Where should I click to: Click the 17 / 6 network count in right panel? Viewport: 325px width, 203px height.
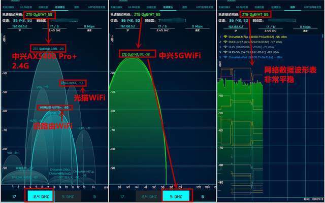[x=271, y=27]
